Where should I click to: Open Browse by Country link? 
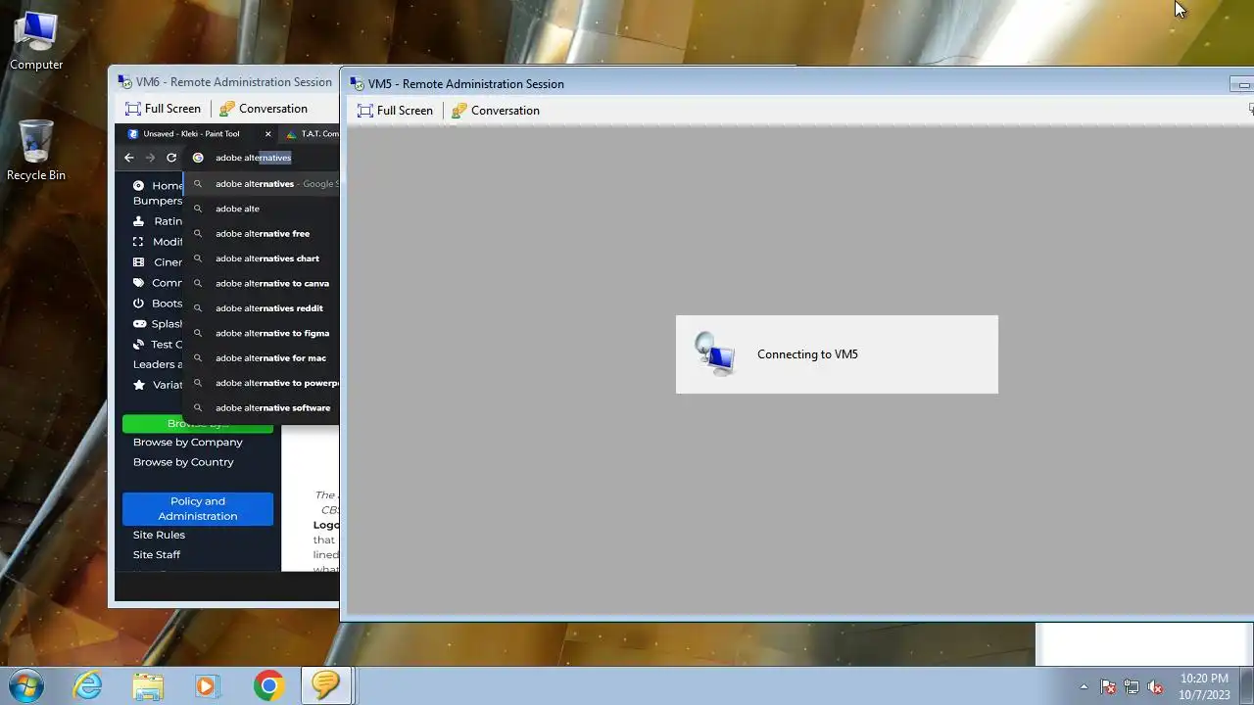[183, 462]
